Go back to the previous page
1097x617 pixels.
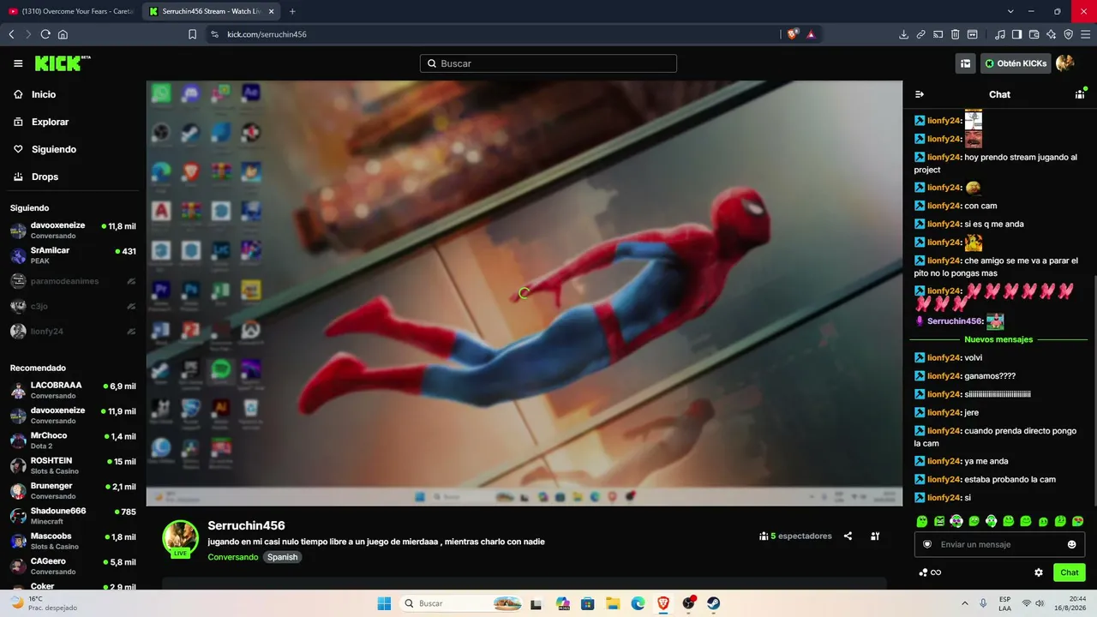point(11,34)
